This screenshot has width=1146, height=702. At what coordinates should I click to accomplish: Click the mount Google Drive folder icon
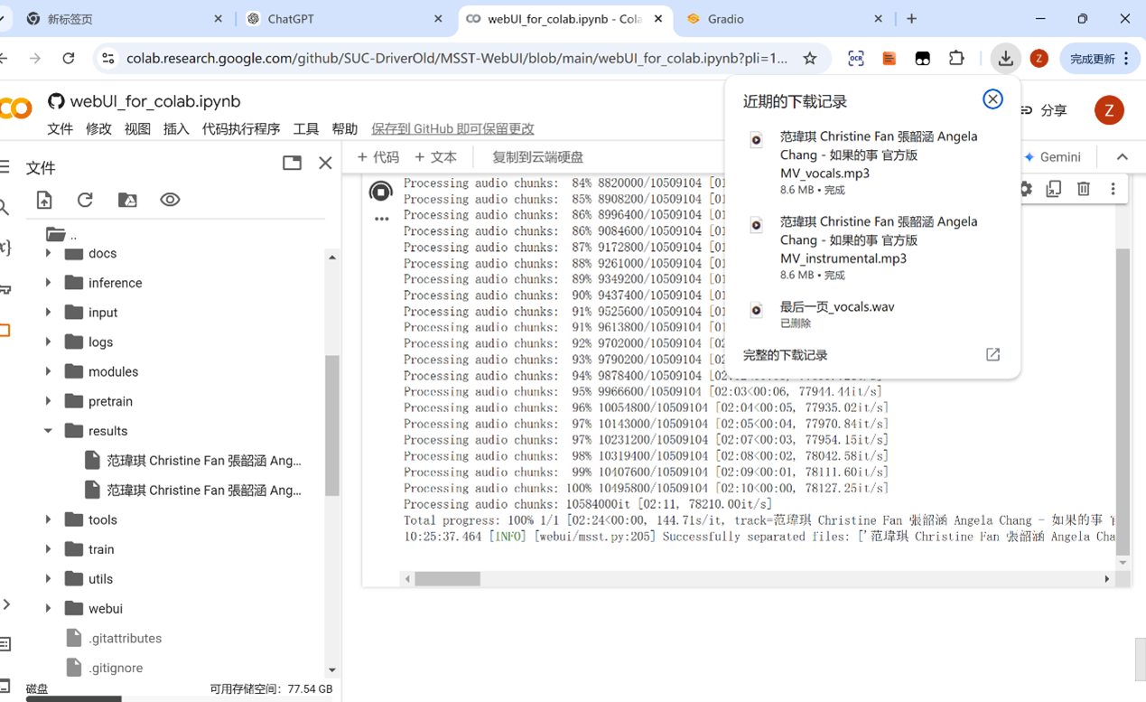coord(127,200)
